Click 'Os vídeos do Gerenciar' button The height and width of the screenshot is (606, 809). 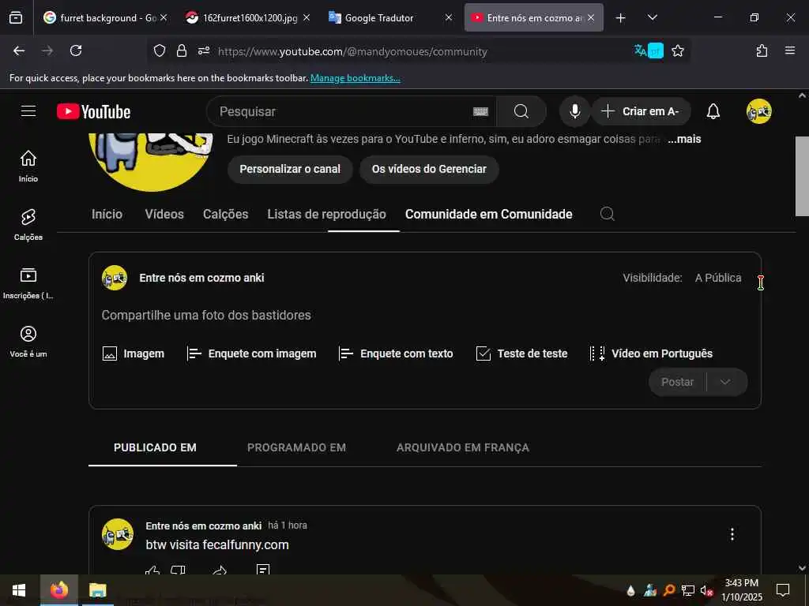tap(429, 169)
